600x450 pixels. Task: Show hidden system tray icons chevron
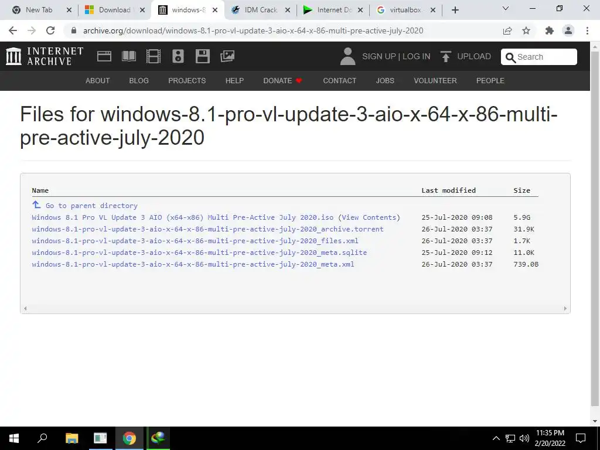click(x=496, y=438)
